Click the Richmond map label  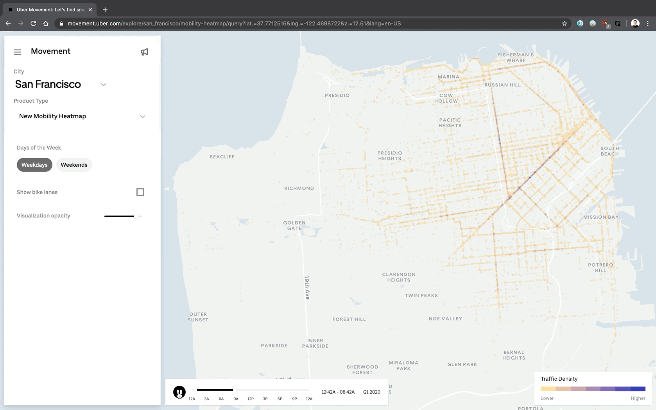(299, 188)
